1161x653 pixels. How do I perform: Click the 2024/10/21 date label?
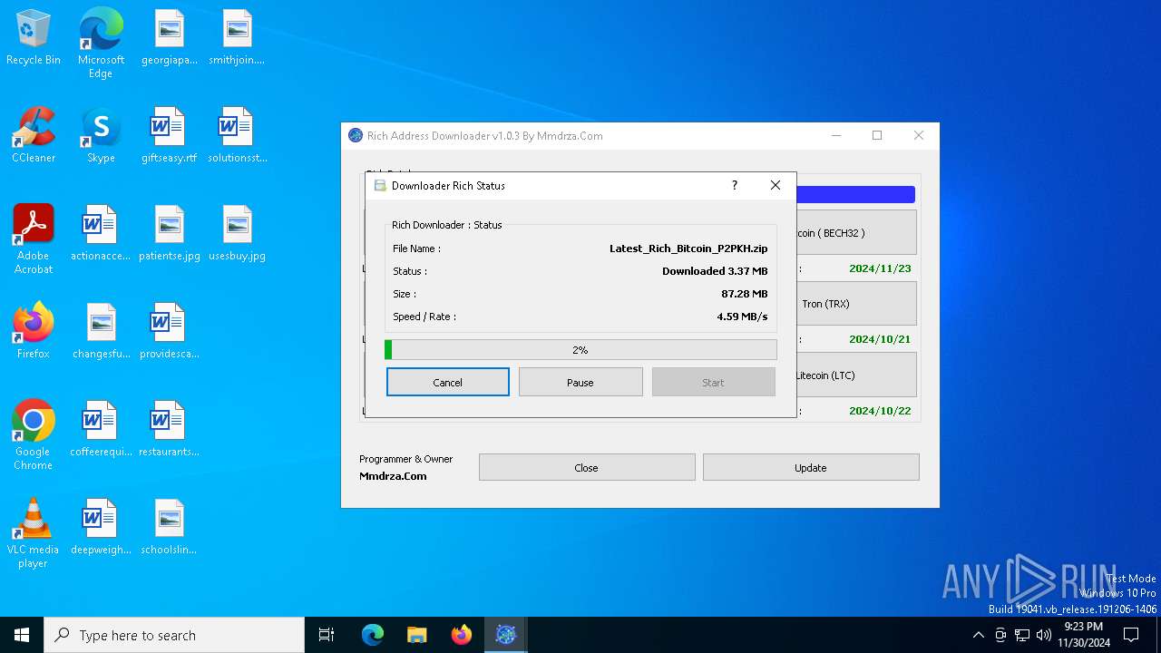pos(880,339)
